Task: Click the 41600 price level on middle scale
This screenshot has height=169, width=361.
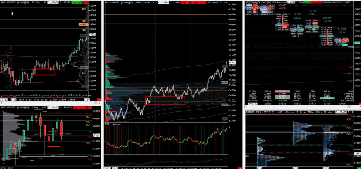Action: (x=232, y=5)
